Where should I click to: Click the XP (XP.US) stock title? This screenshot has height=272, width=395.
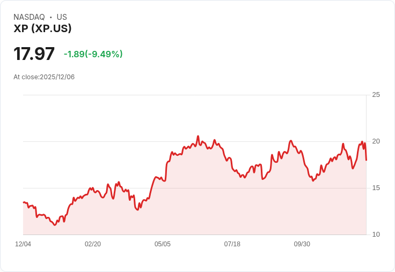click(42, 29)
